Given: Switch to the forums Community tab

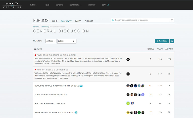Looking at the screenshot, I should click(x=66, y=21).
